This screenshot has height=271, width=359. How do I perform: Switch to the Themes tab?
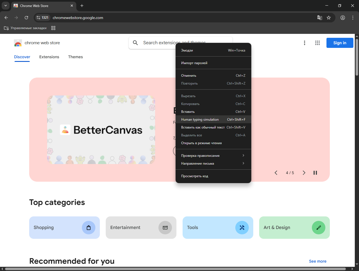(75, 57)
